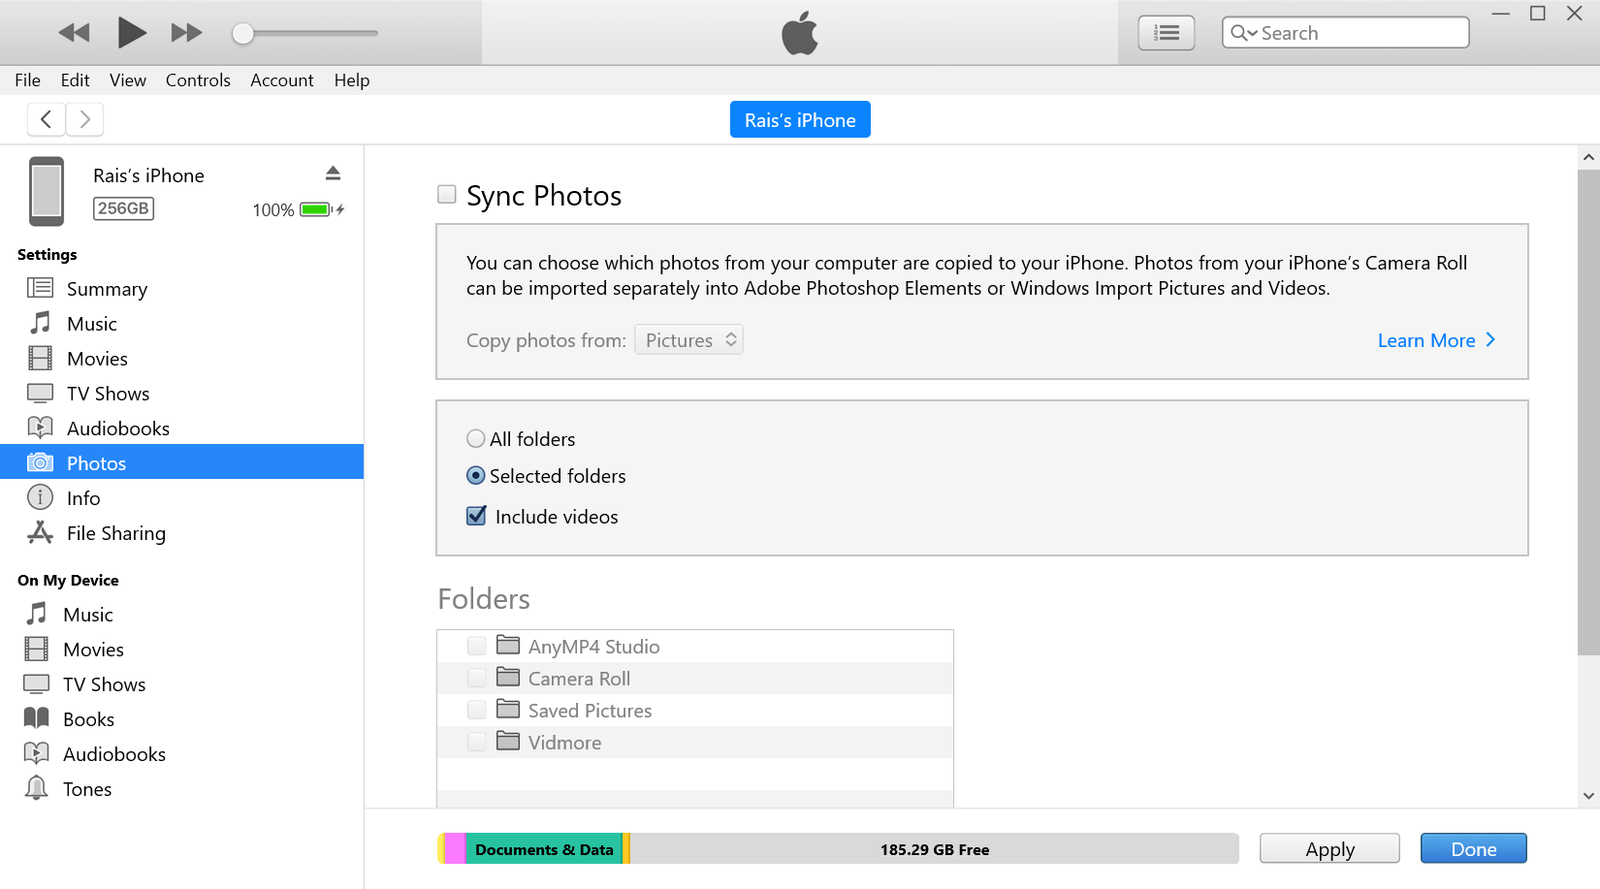Open the Account menu

click(281, 80)
